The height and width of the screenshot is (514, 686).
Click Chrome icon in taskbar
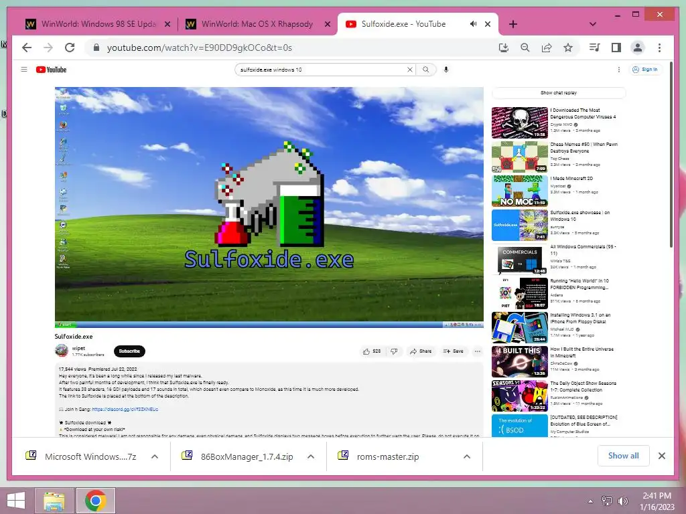[x=96, y=501]
